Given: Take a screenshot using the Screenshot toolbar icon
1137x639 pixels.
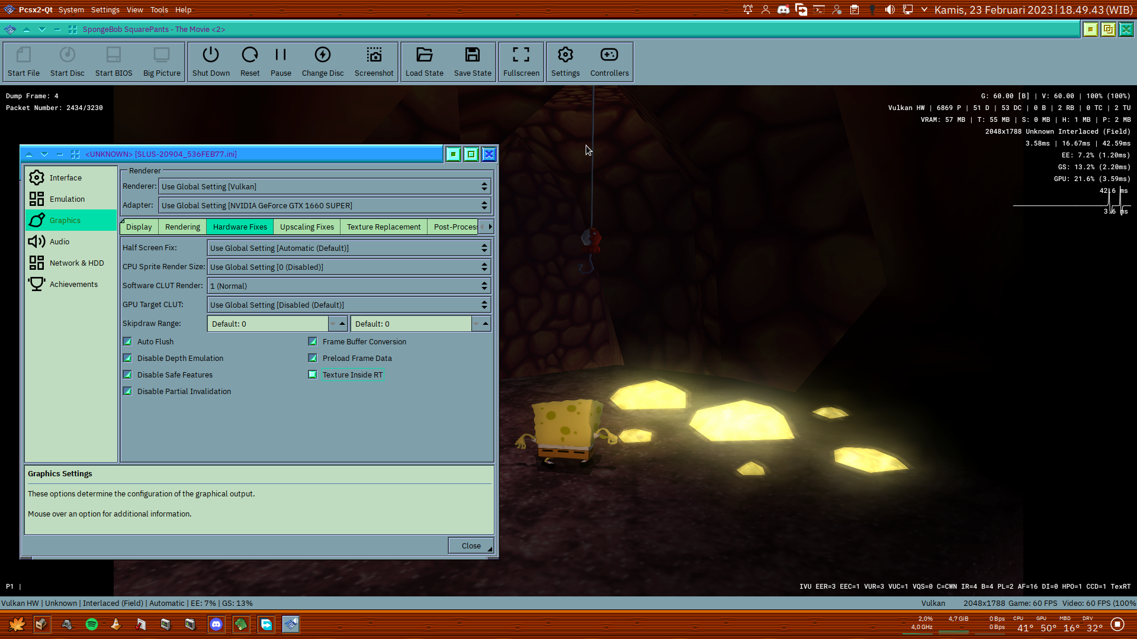Looking at the screenshot, I should point(374,62).
